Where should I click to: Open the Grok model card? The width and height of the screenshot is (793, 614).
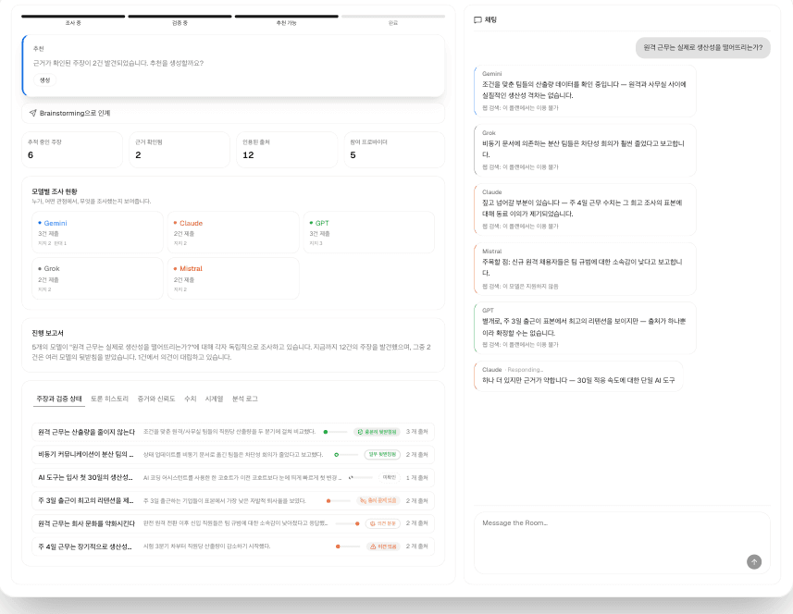tap(97, 278)
